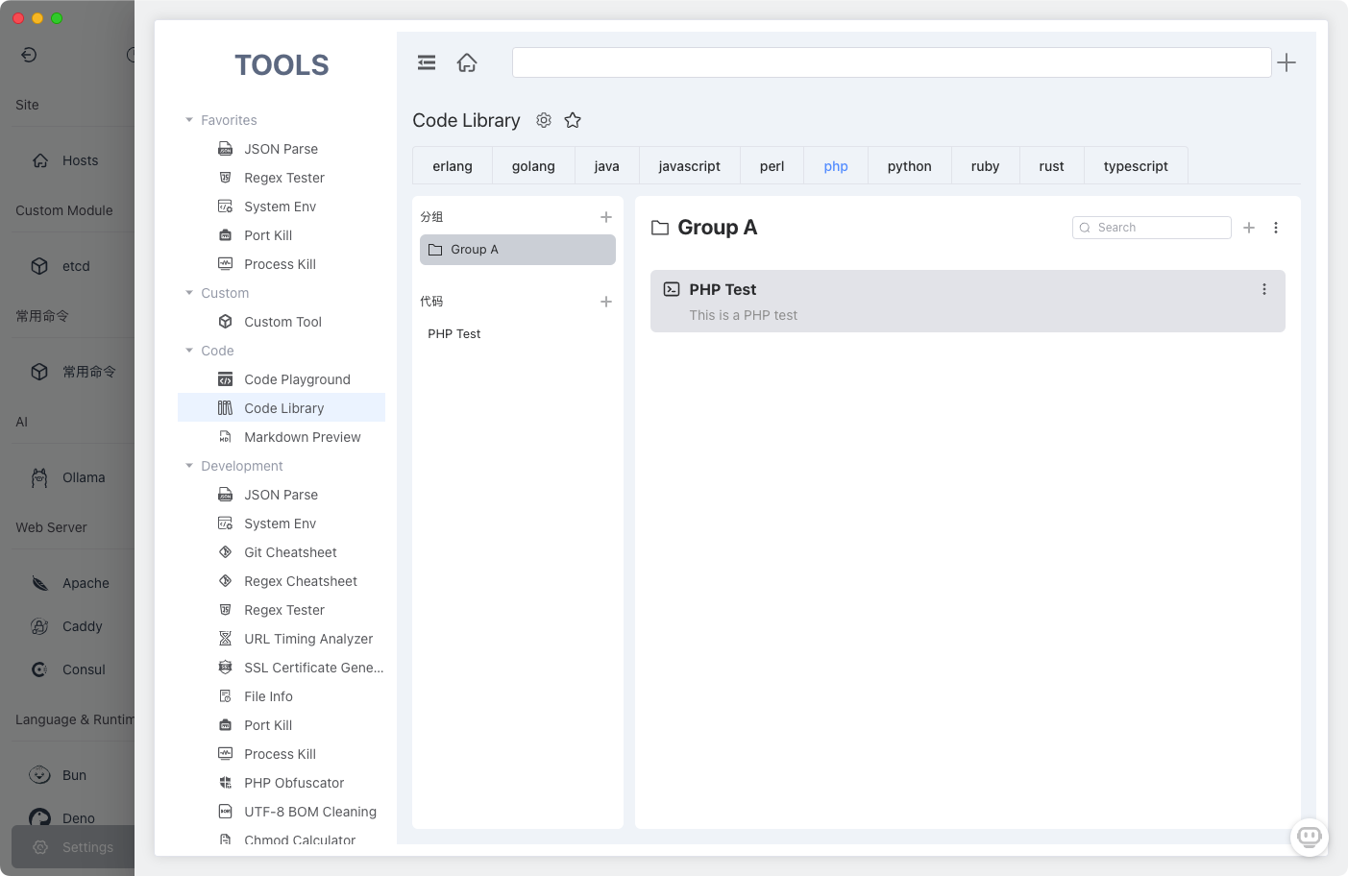
Task: Click the Markdown Preview icon
Action: click(x=225, y=437)
